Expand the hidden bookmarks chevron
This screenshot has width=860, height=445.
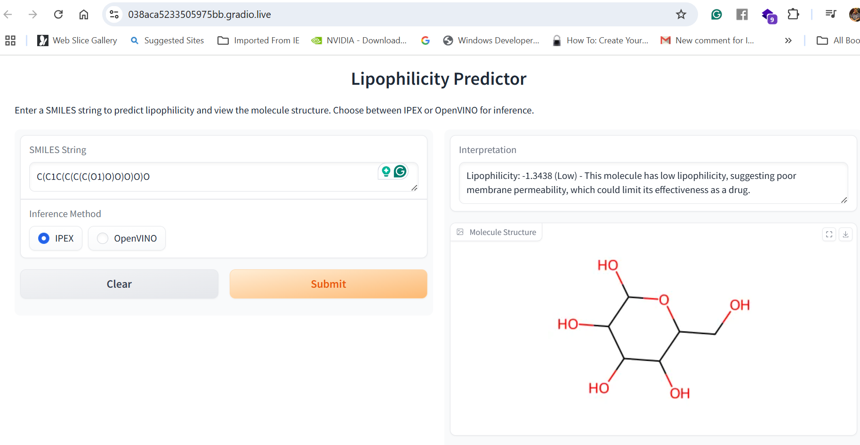coord(788,40)
